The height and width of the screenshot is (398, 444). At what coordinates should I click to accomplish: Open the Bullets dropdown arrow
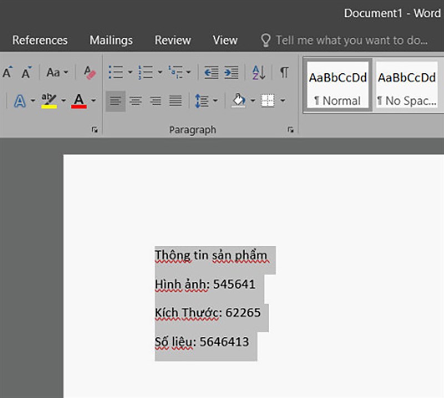(129, 72)
